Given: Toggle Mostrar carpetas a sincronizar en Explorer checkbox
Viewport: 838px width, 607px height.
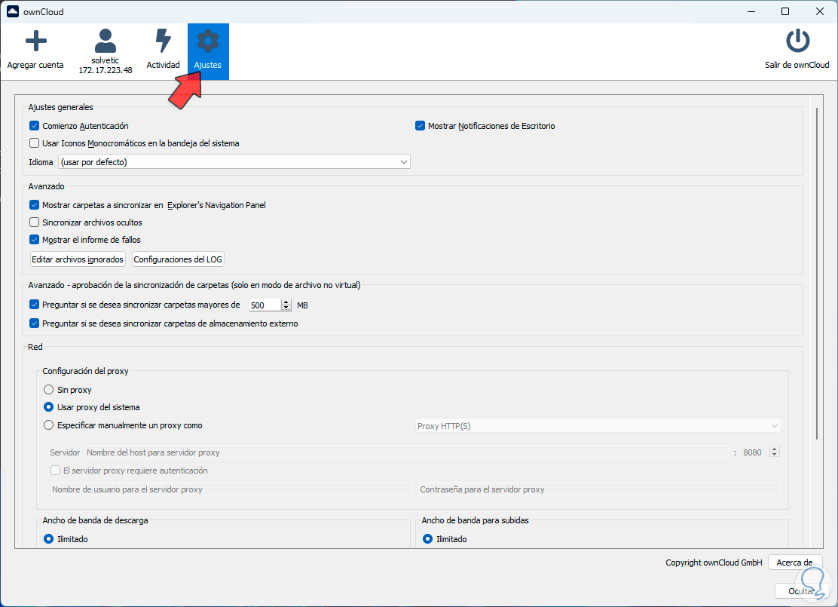Looking at the screenshot, I should [34, 205].
